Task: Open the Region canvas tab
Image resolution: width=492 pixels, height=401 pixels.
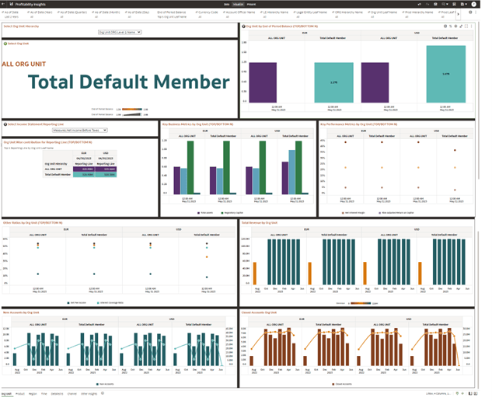Action: [x=33, y=393]
